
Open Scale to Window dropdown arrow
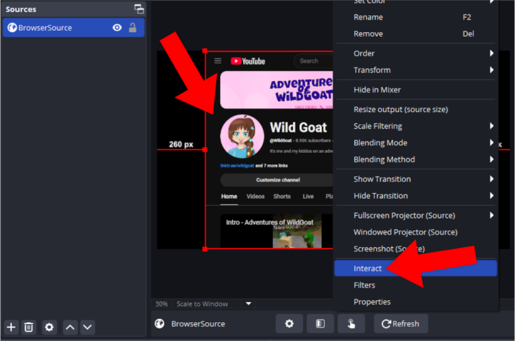click(x=249, y=304)
